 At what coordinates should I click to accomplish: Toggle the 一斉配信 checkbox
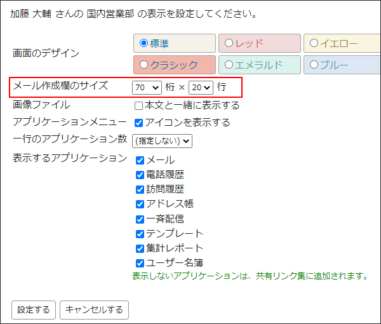[140, 219]
